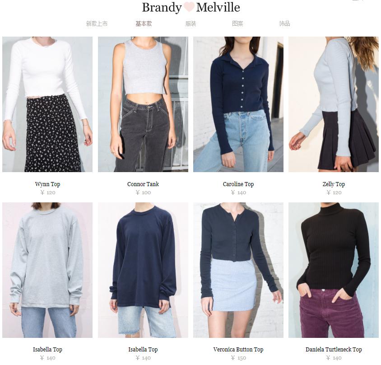Screen dimensions: 381x365
Task: Click the Daniela Turtleneck Top title
Action: [334, 350]
